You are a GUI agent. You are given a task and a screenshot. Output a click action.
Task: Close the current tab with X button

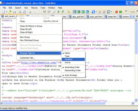[x=137, y=16]
